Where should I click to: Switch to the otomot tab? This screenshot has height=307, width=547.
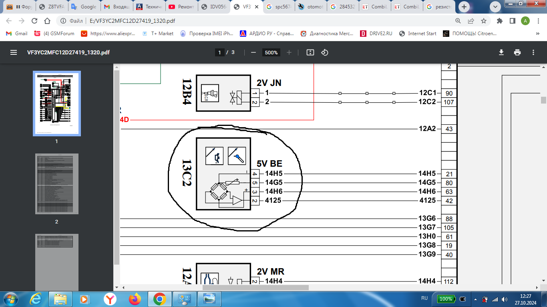coord(310,7)
